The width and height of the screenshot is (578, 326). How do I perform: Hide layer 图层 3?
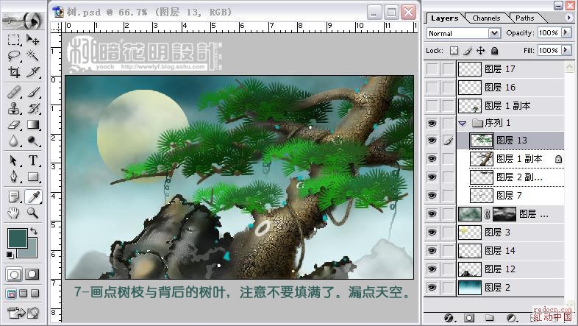click(432, 233)
